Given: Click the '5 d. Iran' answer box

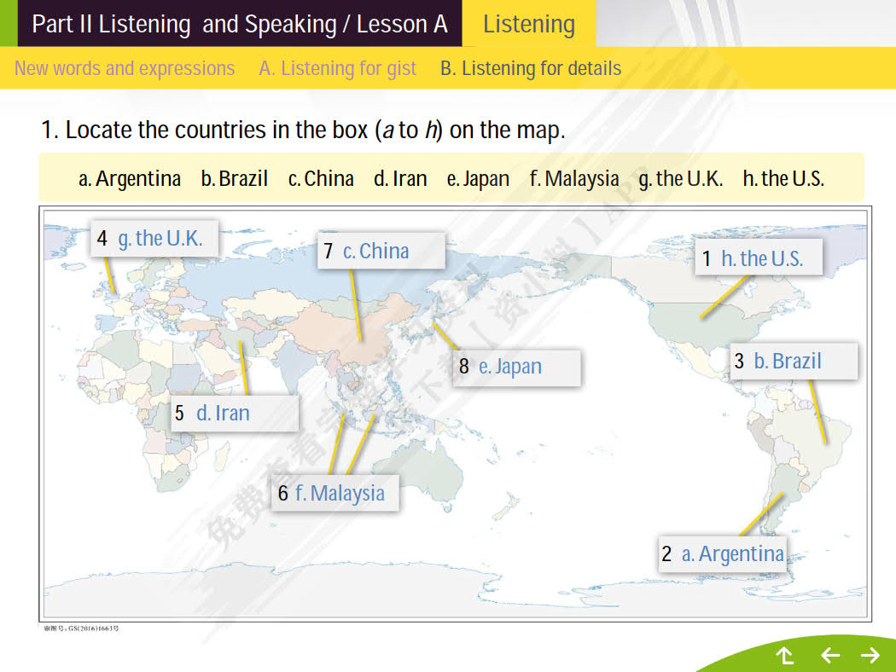Looking at the screenshot, I should [x=235, y=413].
